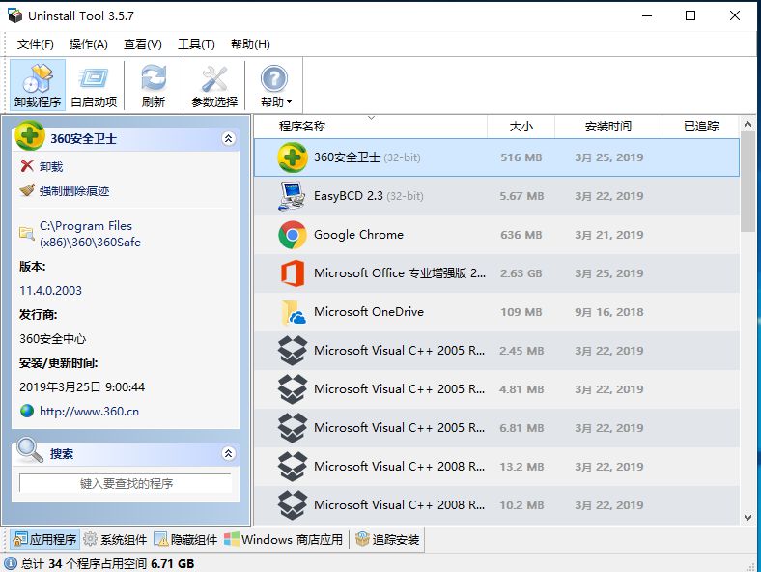The image size is (761, 572).
Task: Click the broom icon for 强制删除痕迹
Action: point(27,189)
